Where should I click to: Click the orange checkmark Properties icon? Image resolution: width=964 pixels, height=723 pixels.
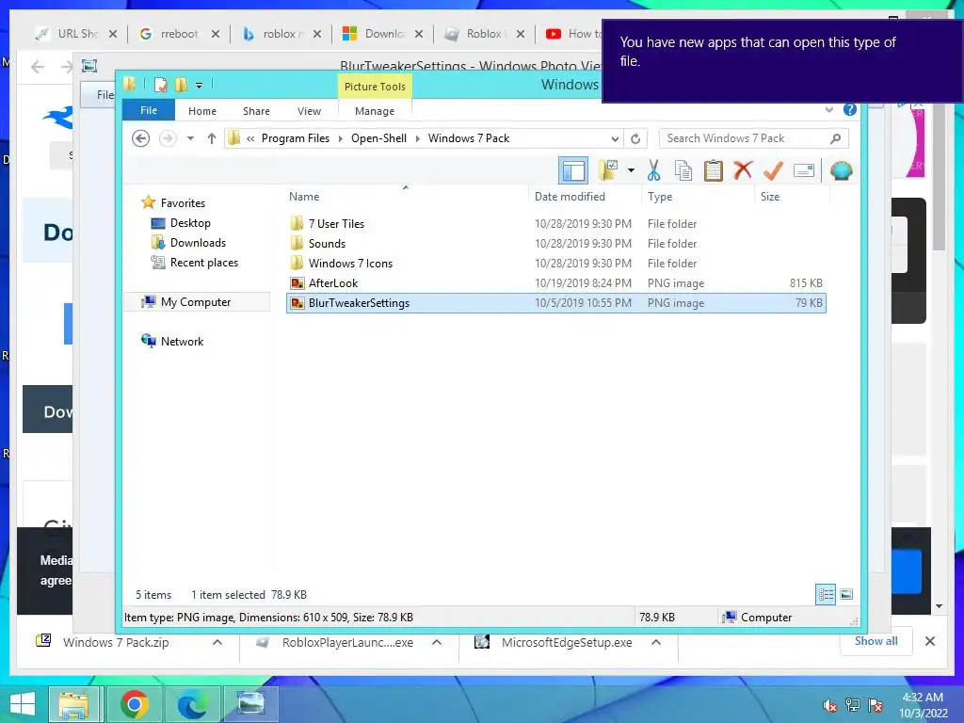[x=774, y=170]
